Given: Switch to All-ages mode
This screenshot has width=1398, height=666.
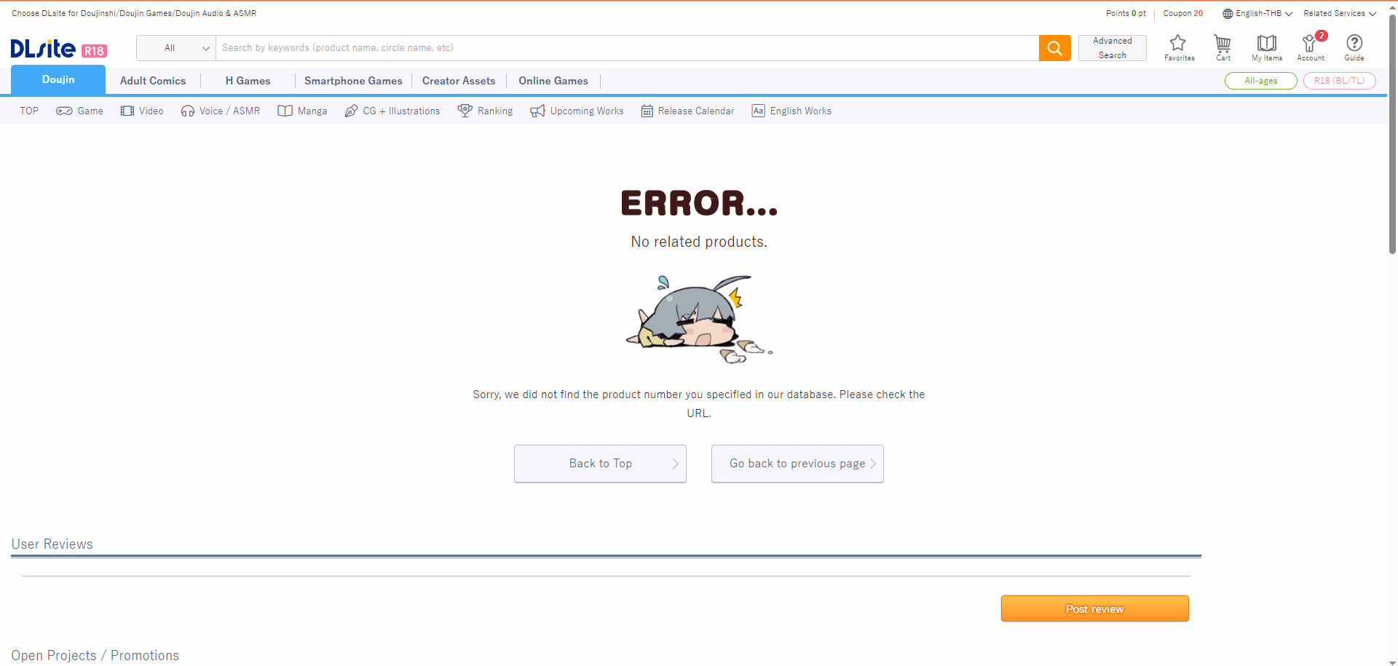Looking at the screenshot, I should [1260, 81].
